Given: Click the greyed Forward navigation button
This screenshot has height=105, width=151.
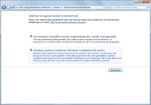Looking at the screenshot, I should tap(8, 7).
